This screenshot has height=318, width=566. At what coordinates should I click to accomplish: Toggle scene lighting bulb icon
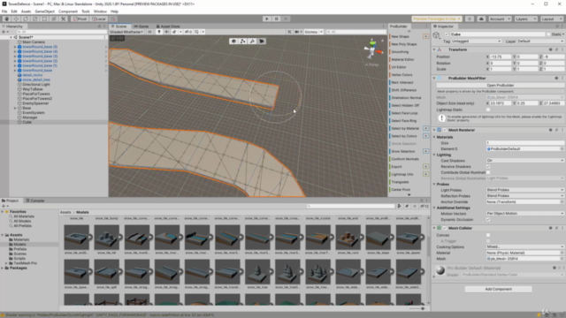(x=159, y=32)
